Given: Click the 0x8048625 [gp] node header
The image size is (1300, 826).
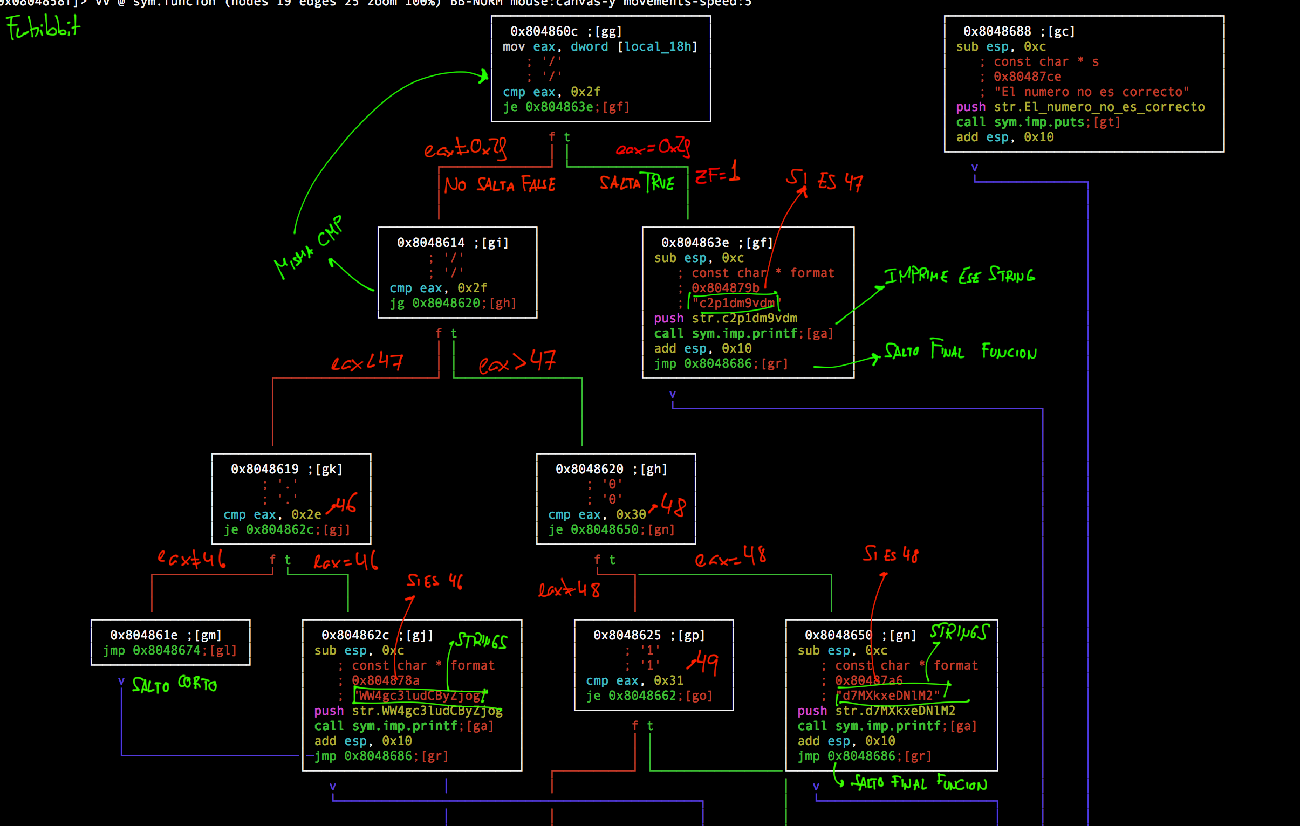Looking at the screenshot, I should (649, 635).
